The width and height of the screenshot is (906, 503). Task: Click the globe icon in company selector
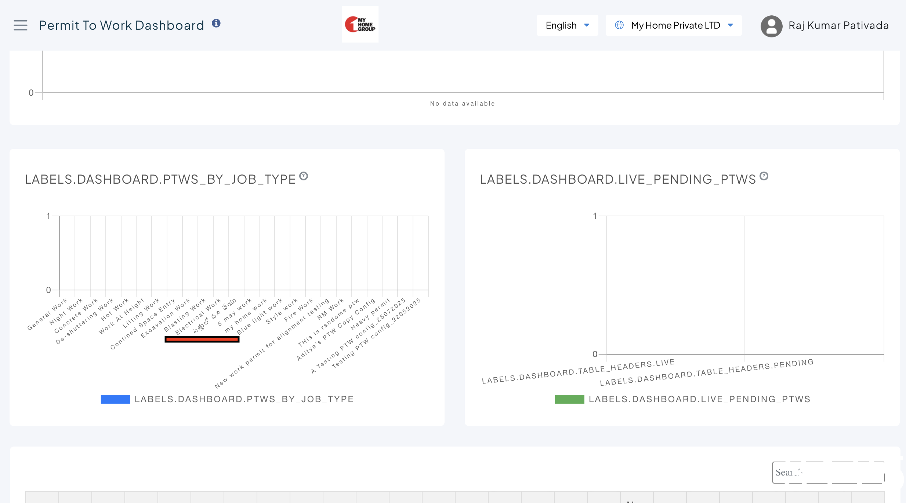619,25
